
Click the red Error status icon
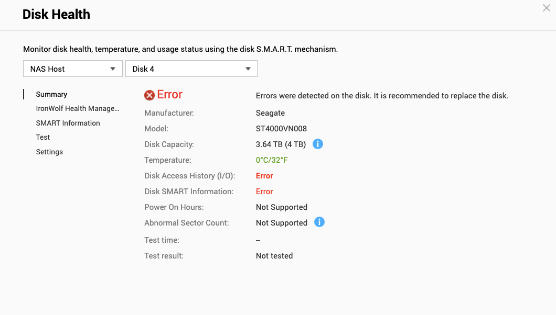click(149, 95)
